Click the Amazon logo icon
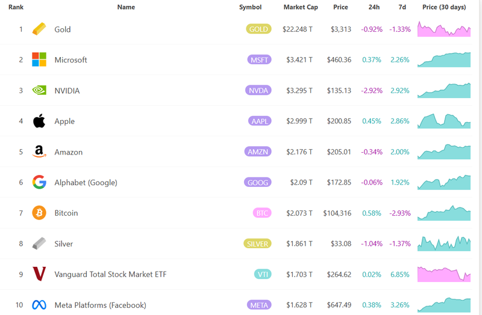The width and height of the screenshot is (482, 315). [39, 151]
